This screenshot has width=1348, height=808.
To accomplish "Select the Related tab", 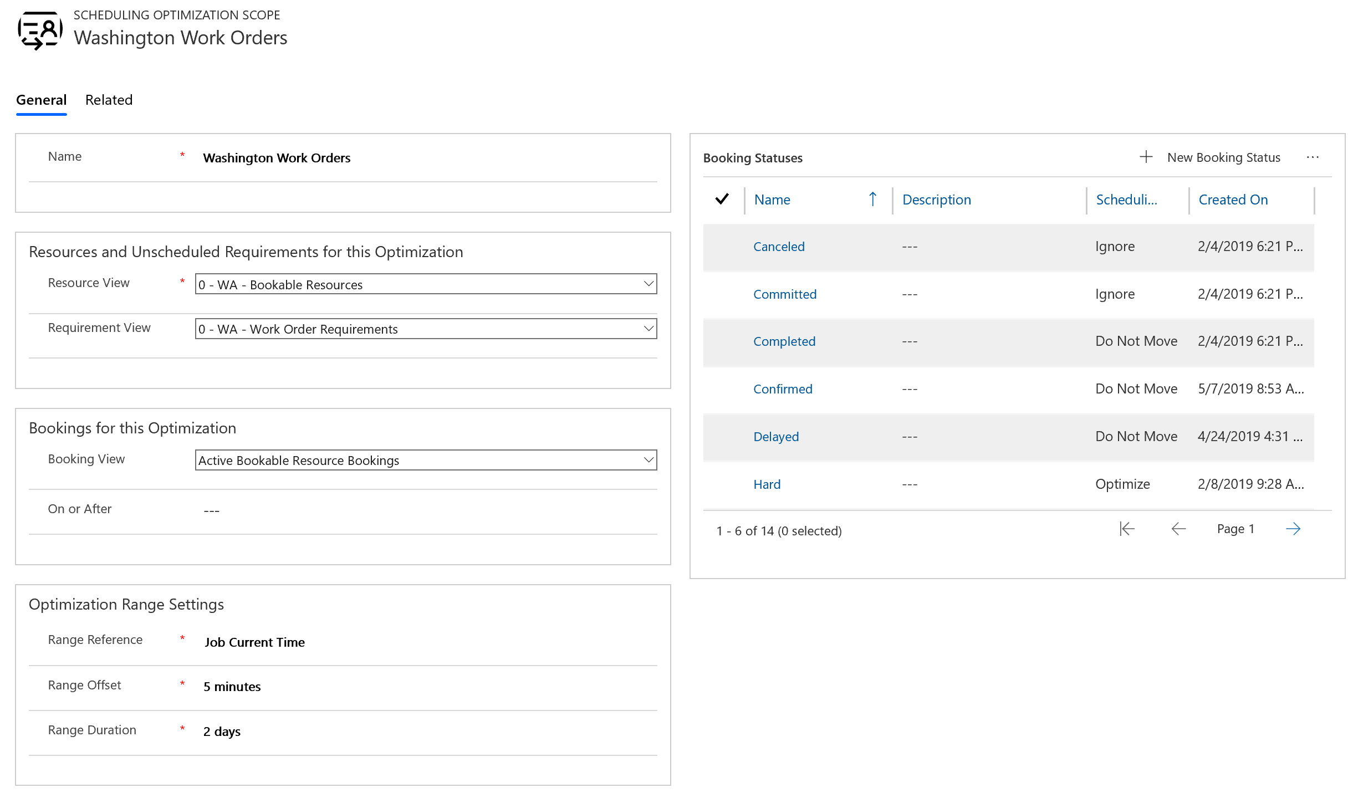I will 109,99.
